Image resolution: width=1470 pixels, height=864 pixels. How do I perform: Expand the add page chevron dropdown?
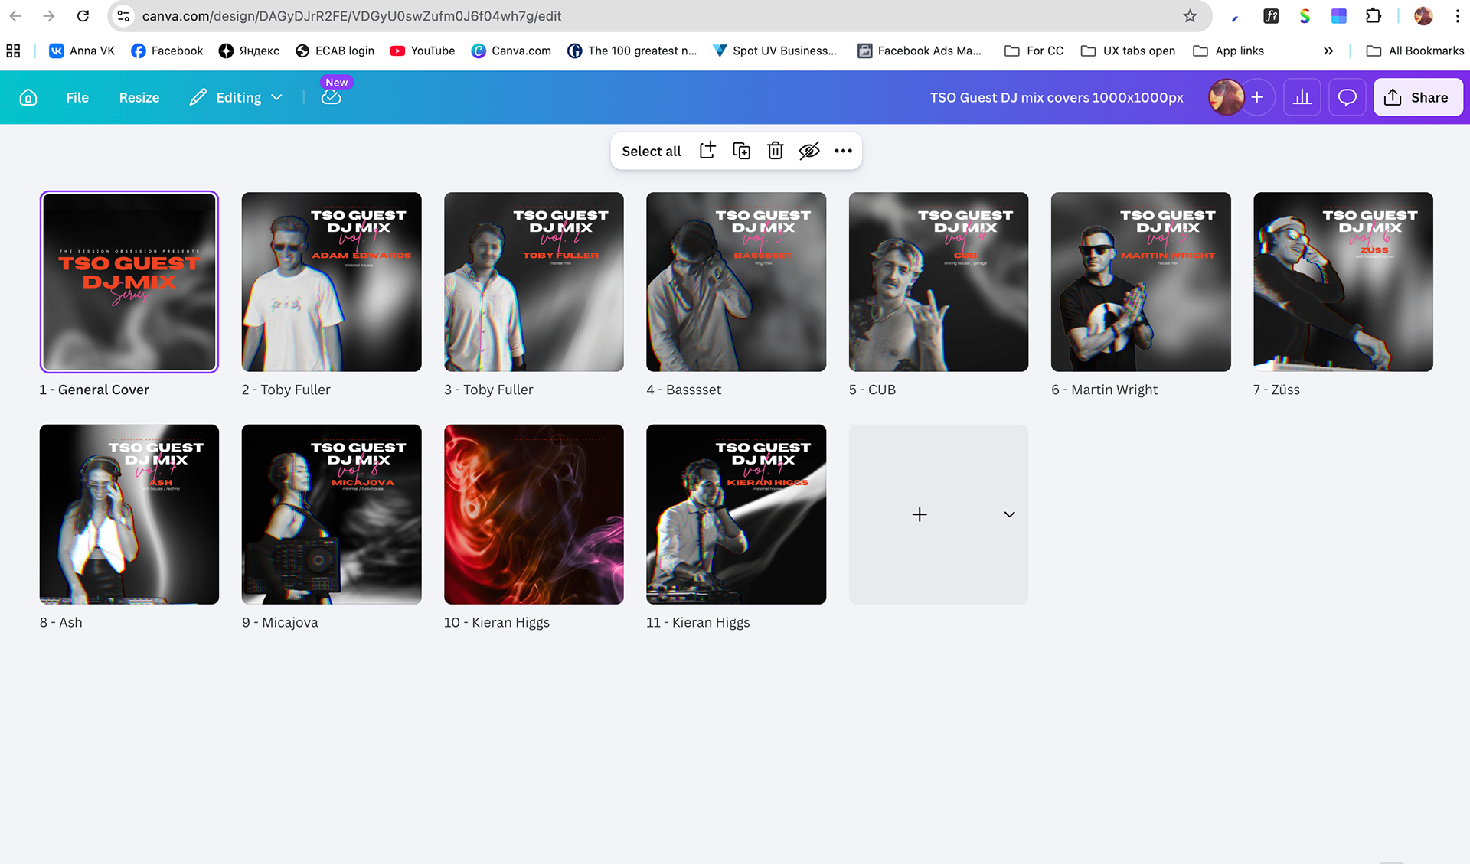coord(1009,514)
